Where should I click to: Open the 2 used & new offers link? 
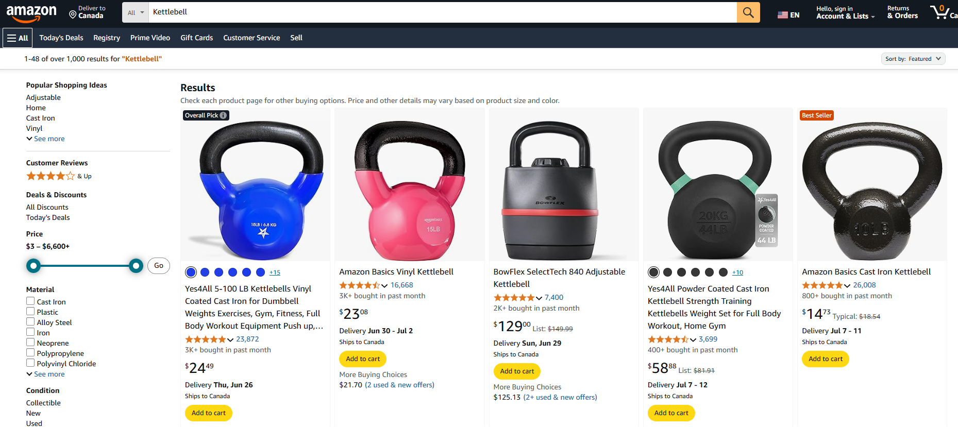pyautogui.click(x=399, y=384)
